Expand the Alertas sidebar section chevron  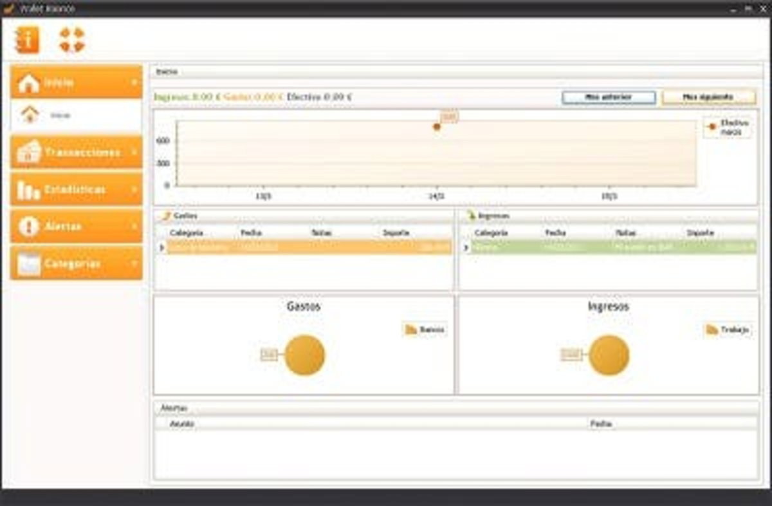pos(134,227)
